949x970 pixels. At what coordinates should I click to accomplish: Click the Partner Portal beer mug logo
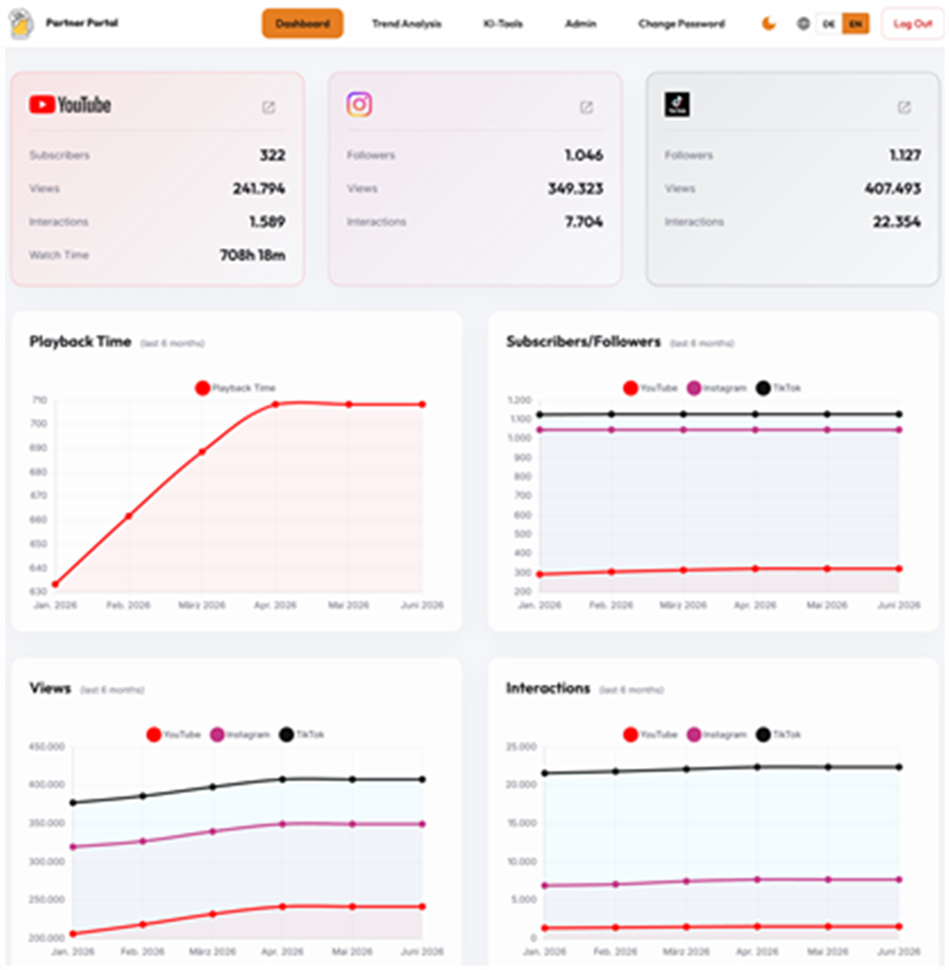pyautogui.click(x=21, y=24)
